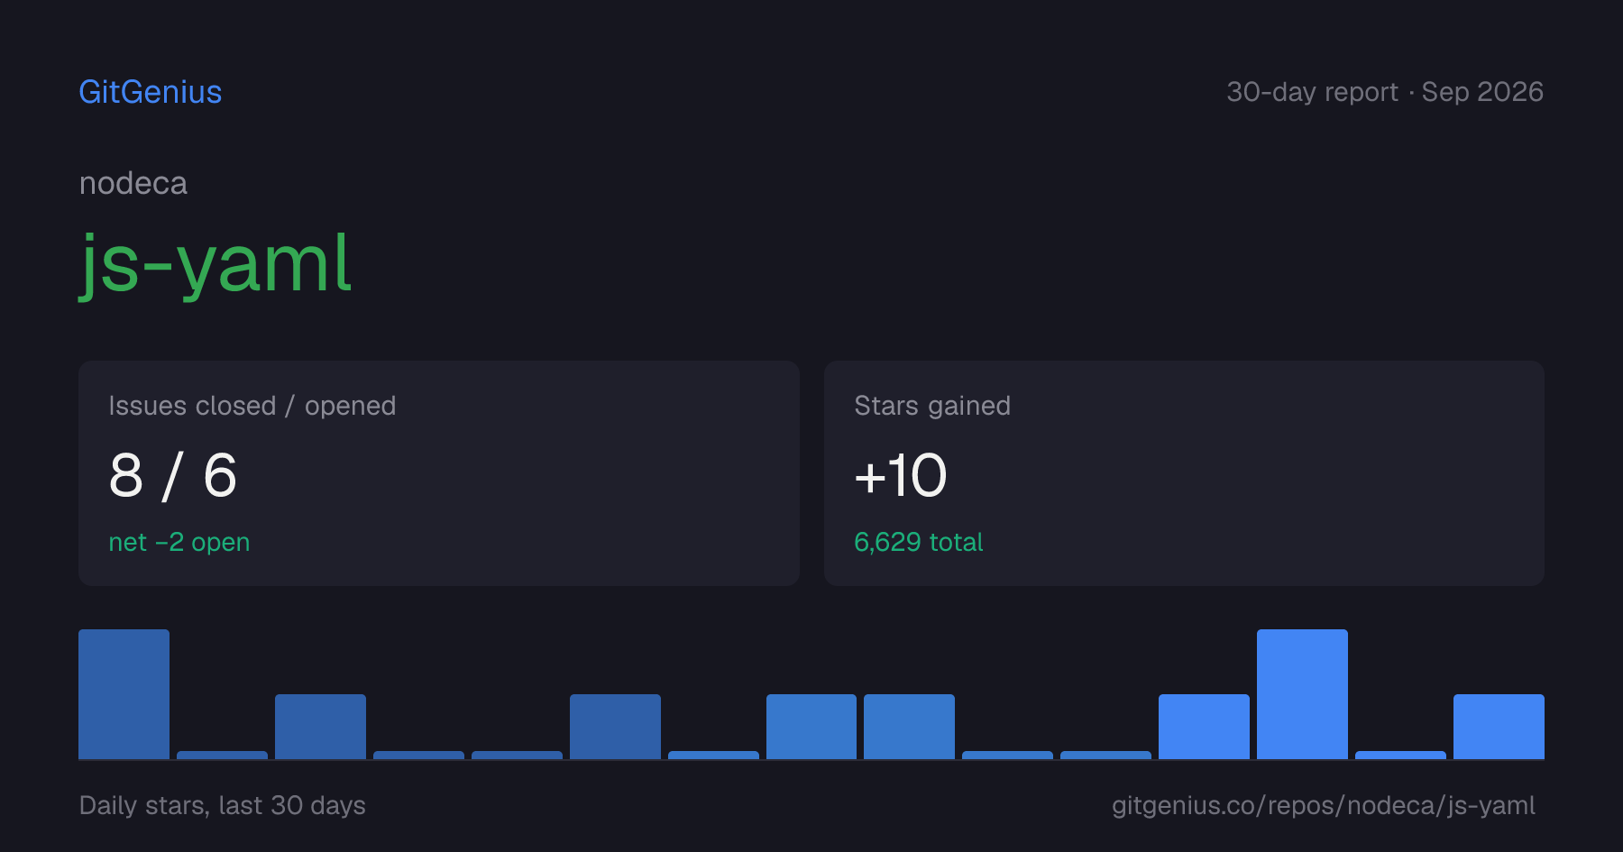The width and height of the screenshot is (1623, 852).
Task: Select the third bar of the chart
Action: [320, 727]
